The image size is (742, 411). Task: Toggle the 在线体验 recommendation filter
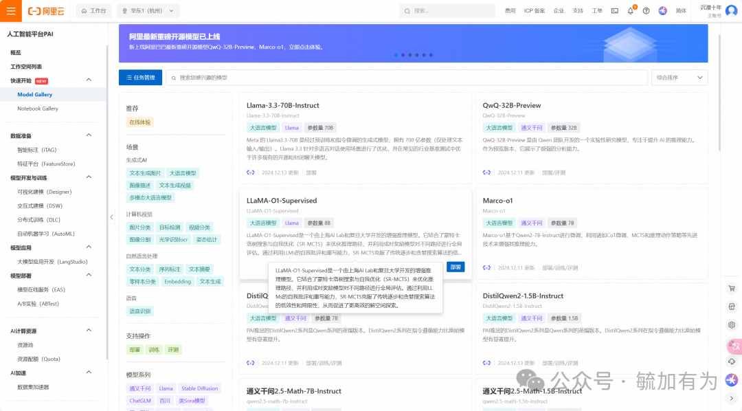(140, 122)
